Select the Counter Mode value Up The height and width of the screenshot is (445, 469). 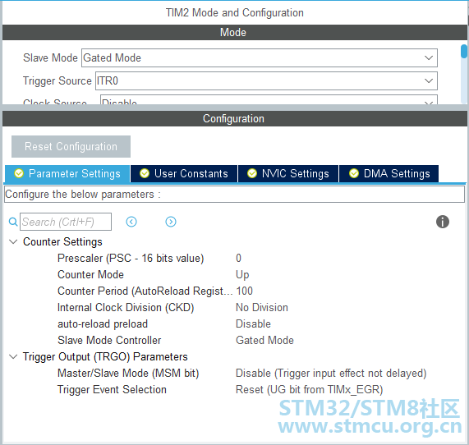coord(242,274)
